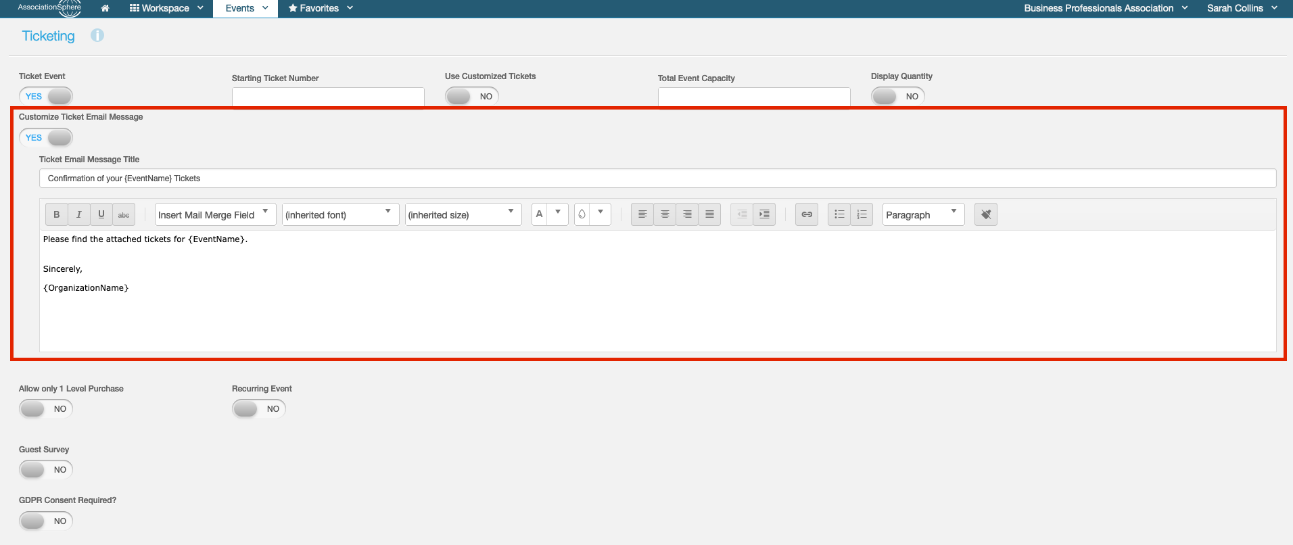The height and width of the screenshot is (545, 1293).
Task: Center align the message text
Action: [665, 214]
